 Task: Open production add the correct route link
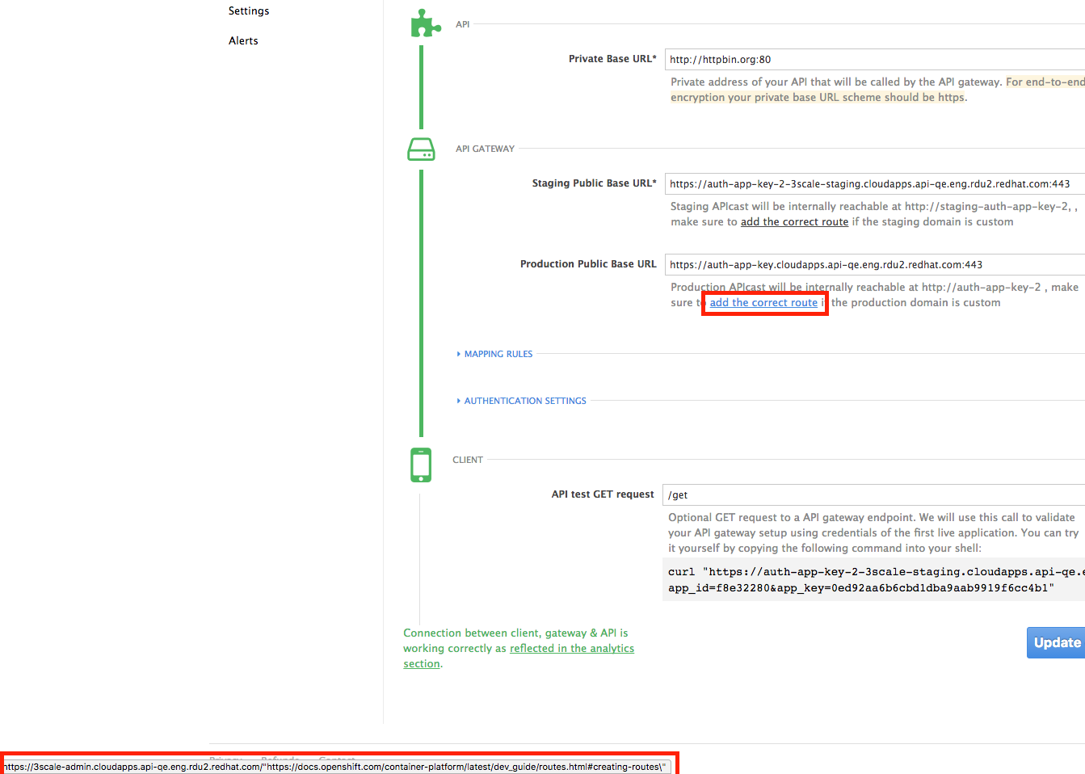tap(763, 303)
